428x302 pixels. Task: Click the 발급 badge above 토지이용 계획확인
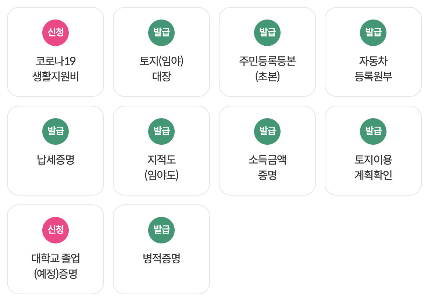pos(373,131)
